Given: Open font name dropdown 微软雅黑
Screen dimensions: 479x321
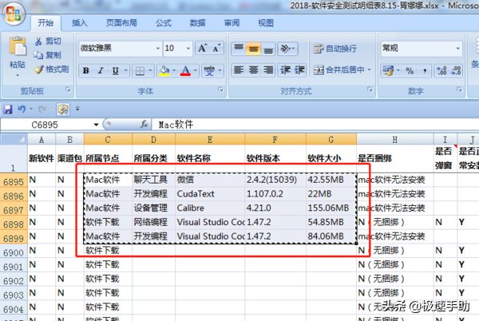Looking at the screenshot, I should pyautogui.click(x=157, y=49).
